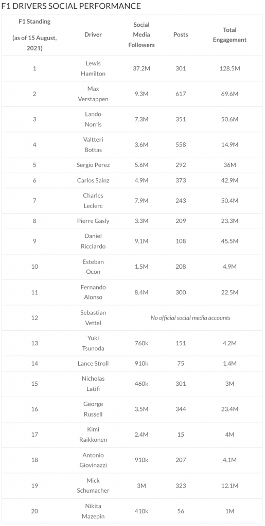This screenshot has width=265, height=526.
Task: Click Daniel Ricciardo's 9.1M followers value
Action: 142,241
